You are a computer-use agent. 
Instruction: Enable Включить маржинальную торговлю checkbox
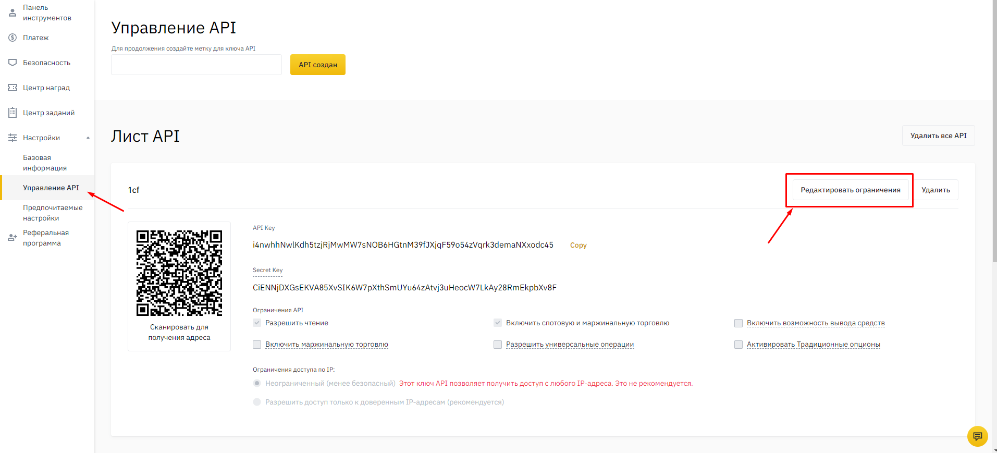257,345
